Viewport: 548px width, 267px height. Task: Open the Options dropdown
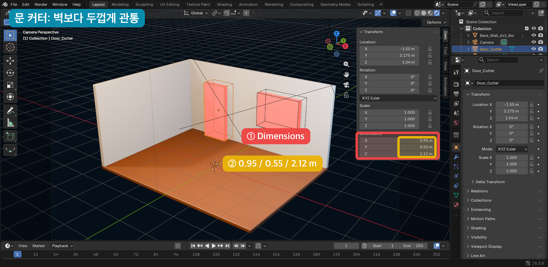point(436,22)
